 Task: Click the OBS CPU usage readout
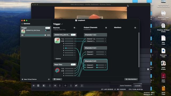136,89
